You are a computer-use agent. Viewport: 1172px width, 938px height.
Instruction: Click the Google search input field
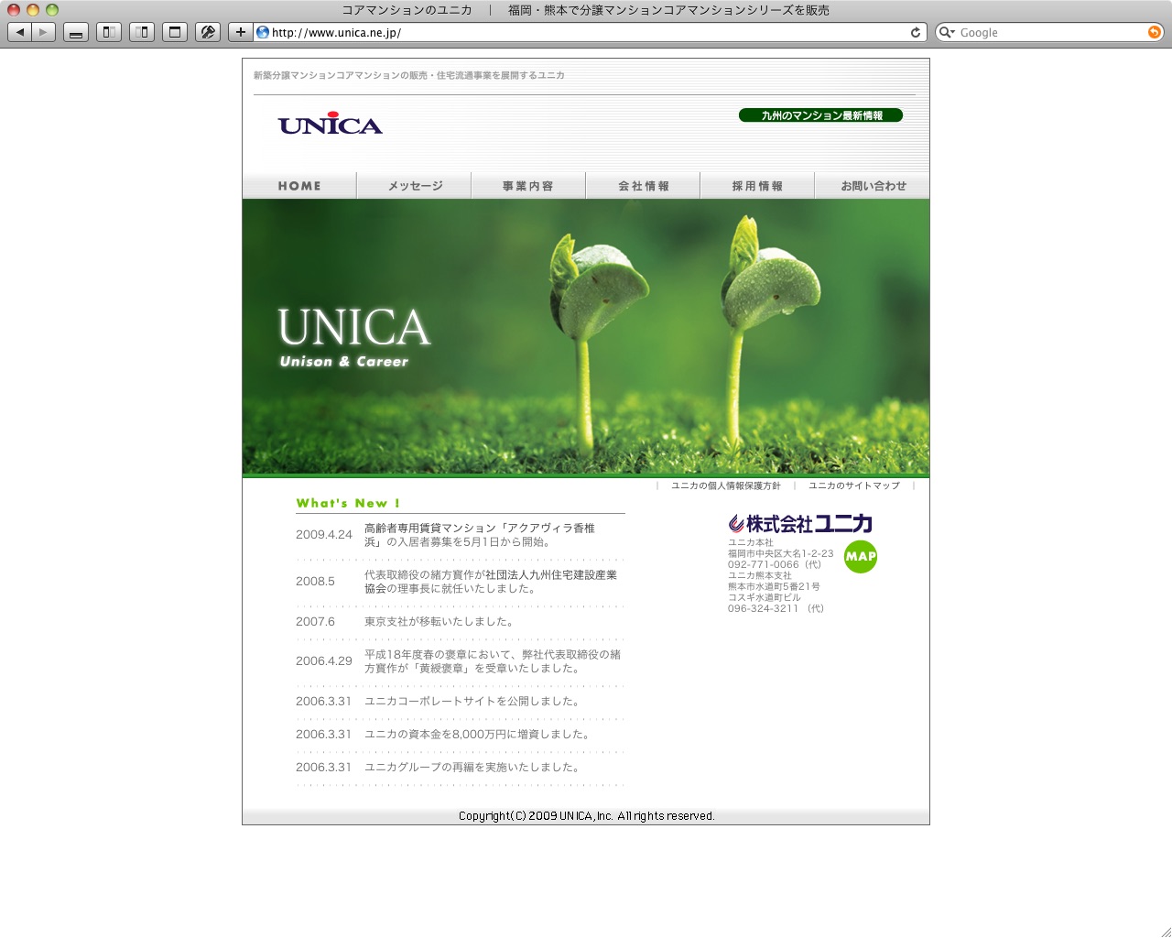1050,32
